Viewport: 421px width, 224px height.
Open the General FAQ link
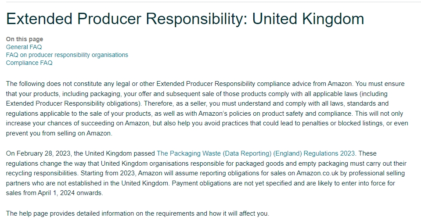pyautogui.click(x=24, y=47)
